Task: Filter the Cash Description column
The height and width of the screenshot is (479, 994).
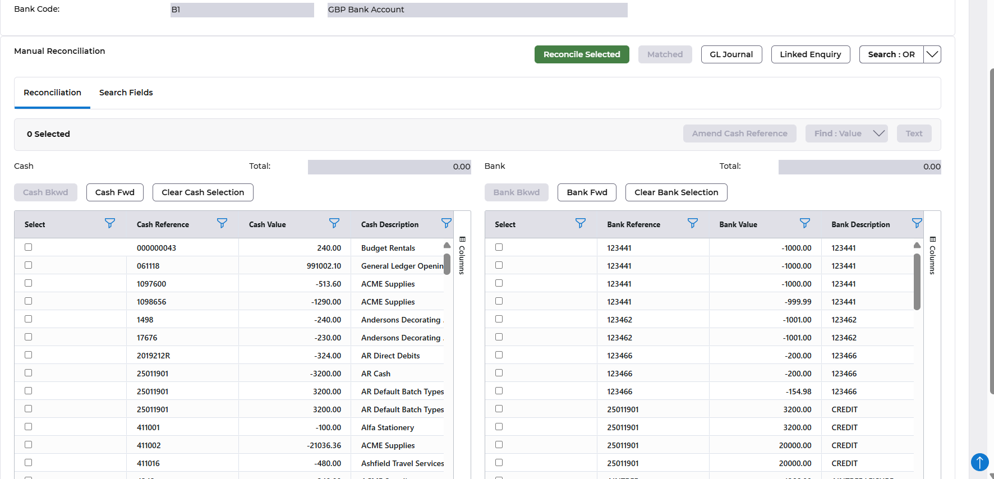Action: (446, 224)
